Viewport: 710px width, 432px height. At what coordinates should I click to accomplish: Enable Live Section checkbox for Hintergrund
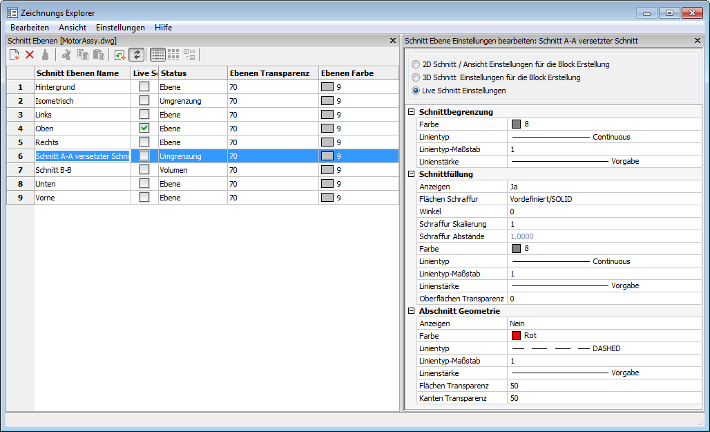tap(144, 87)
